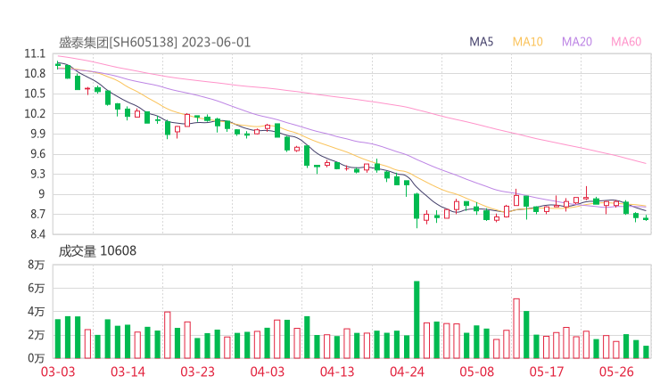Click the MA5 legend label

point(481,42)
